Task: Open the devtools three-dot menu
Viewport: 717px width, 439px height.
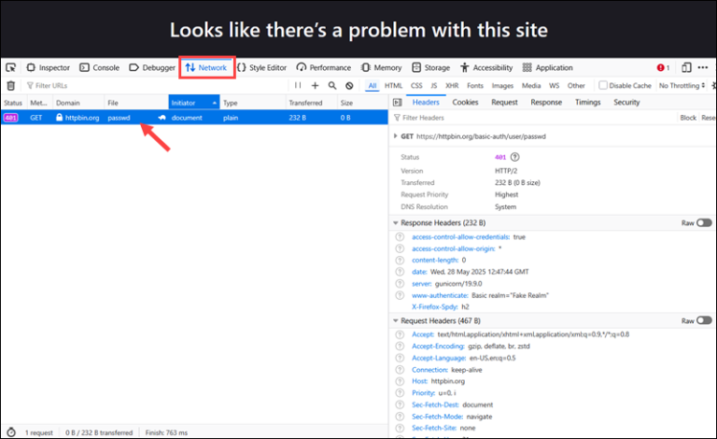Action: [x=703, y=67]
